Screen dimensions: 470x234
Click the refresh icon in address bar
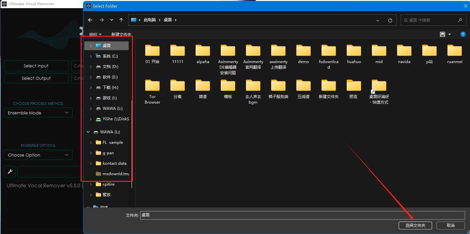[390, 20]
